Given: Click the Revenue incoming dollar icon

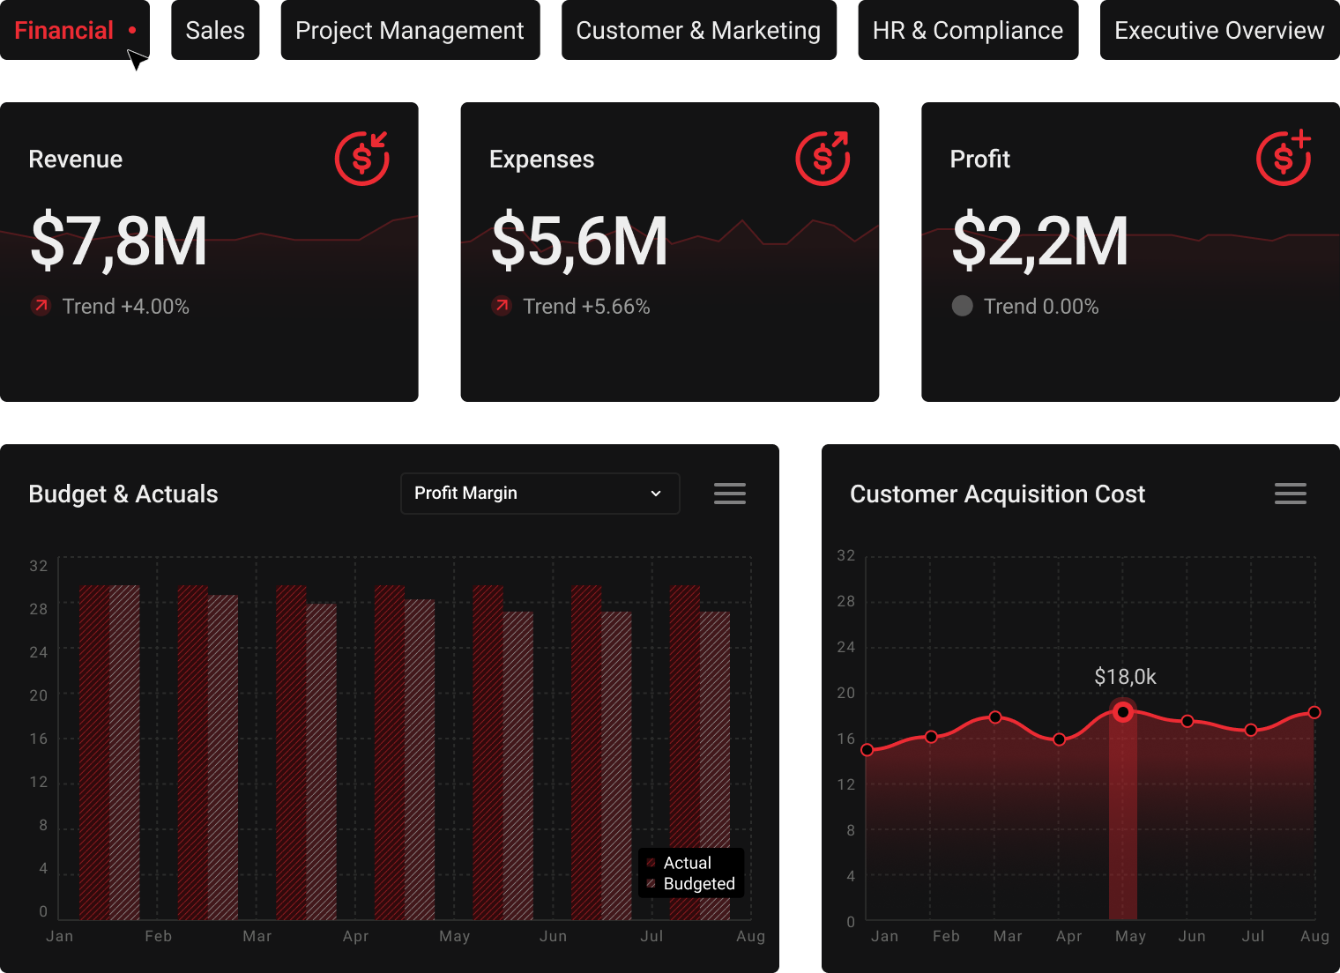Looking at the screenshot, I should 362,158.
